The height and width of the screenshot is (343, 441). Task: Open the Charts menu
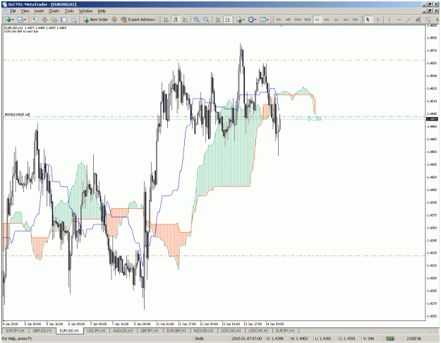tap(54, 11)
